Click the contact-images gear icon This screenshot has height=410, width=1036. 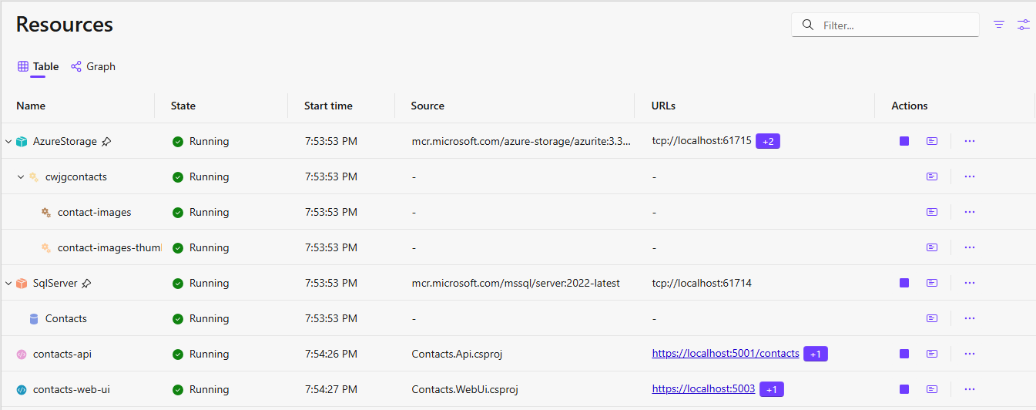click(x=46, y=213)
